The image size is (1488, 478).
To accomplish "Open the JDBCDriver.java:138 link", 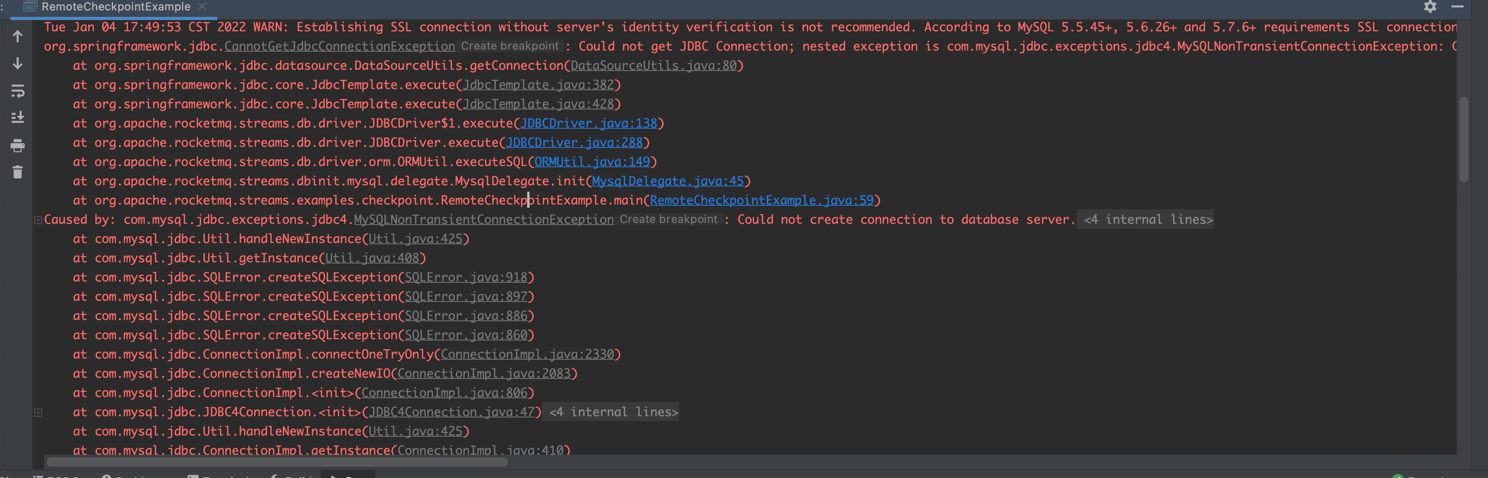I will point(588,123).
